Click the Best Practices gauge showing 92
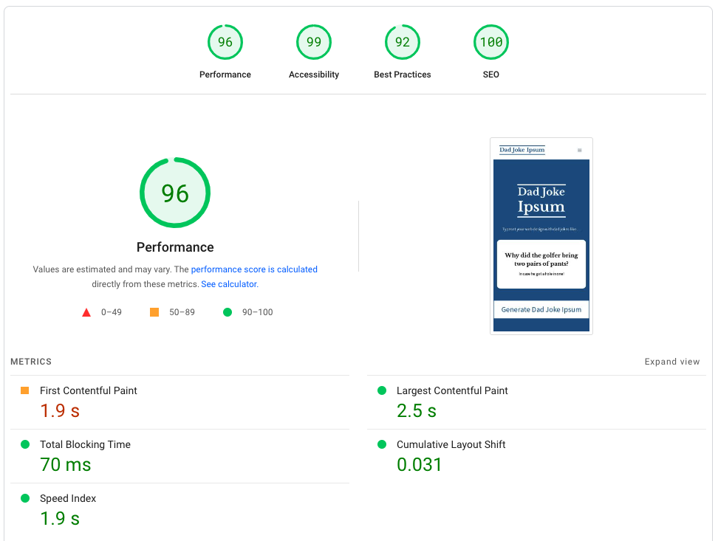The image size is (718, 541). point(403,42)
